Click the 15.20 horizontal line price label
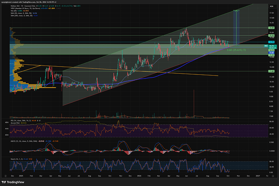This screenshot has height=186, width=279. pos(272,36)
